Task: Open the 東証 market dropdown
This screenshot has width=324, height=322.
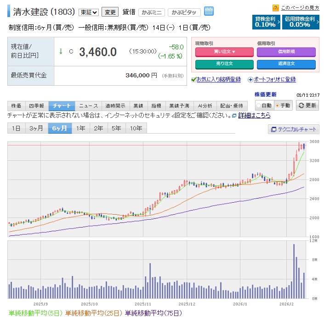Action: point(89,12)
